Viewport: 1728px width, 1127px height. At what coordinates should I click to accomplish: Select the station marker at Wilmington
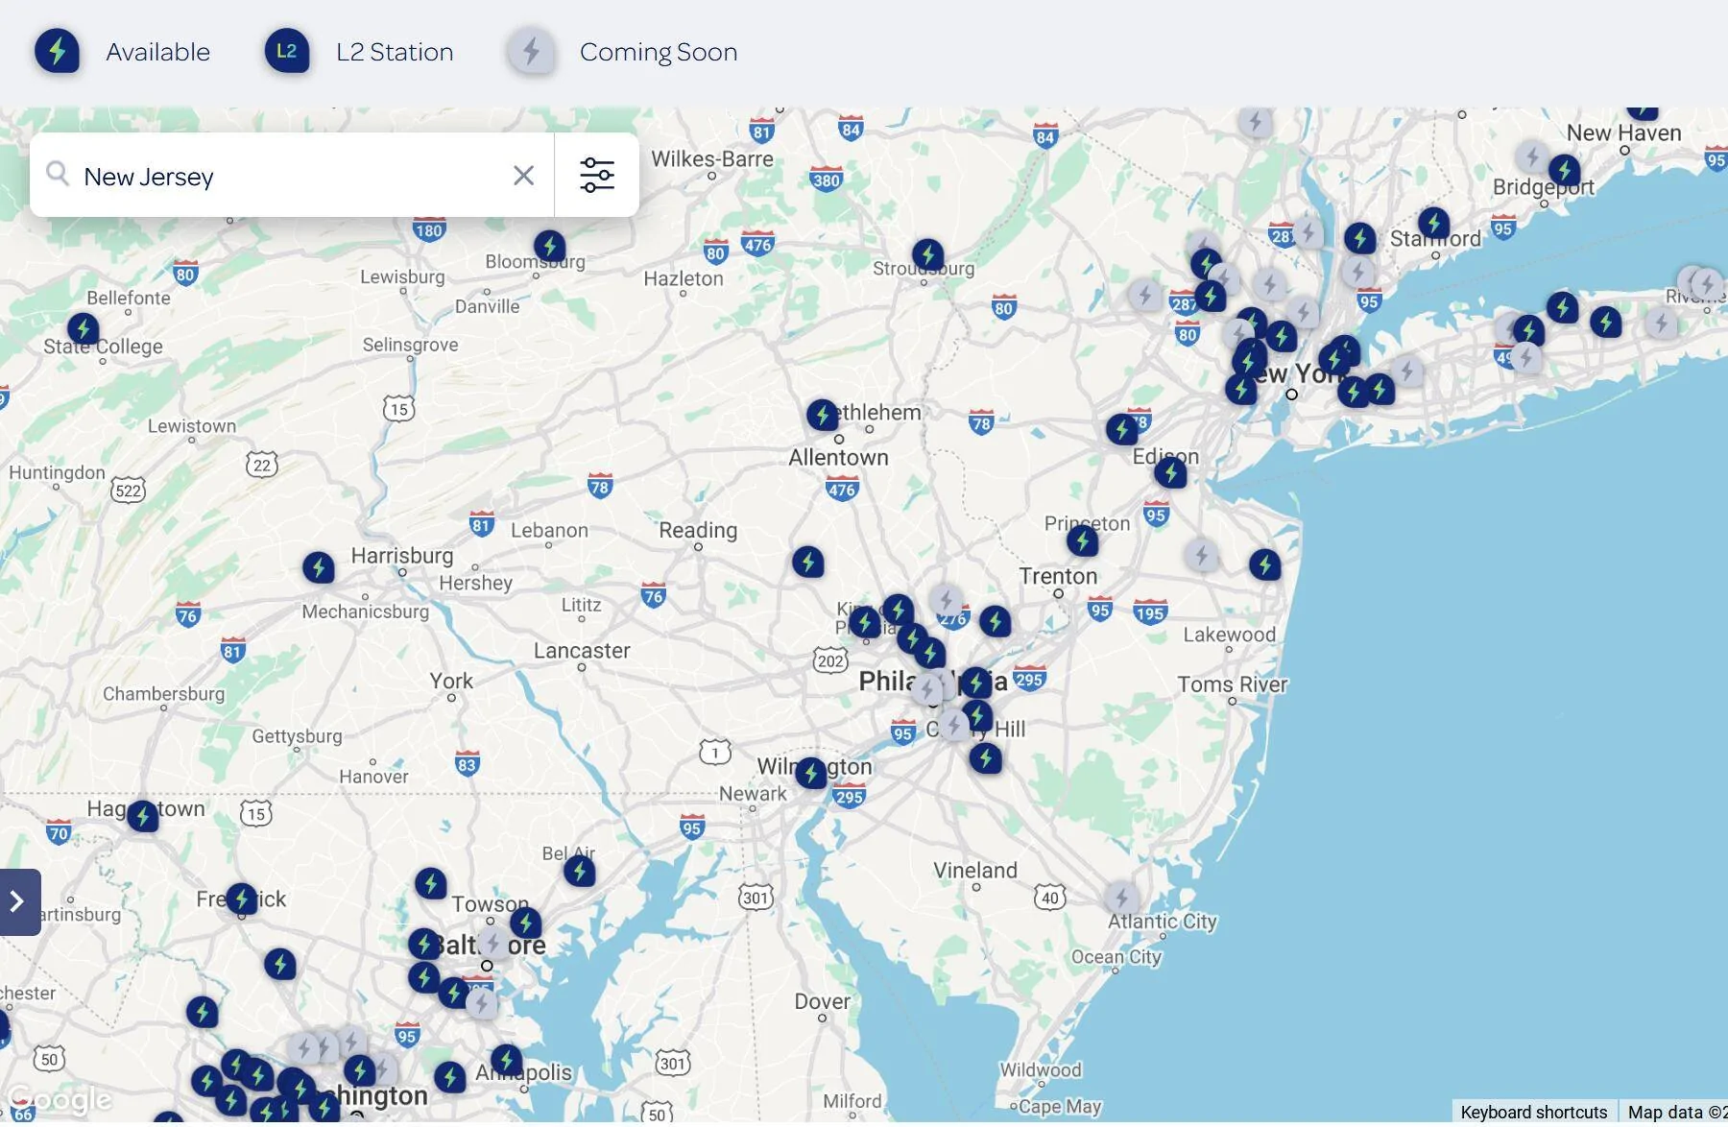(x=811, y=773)
